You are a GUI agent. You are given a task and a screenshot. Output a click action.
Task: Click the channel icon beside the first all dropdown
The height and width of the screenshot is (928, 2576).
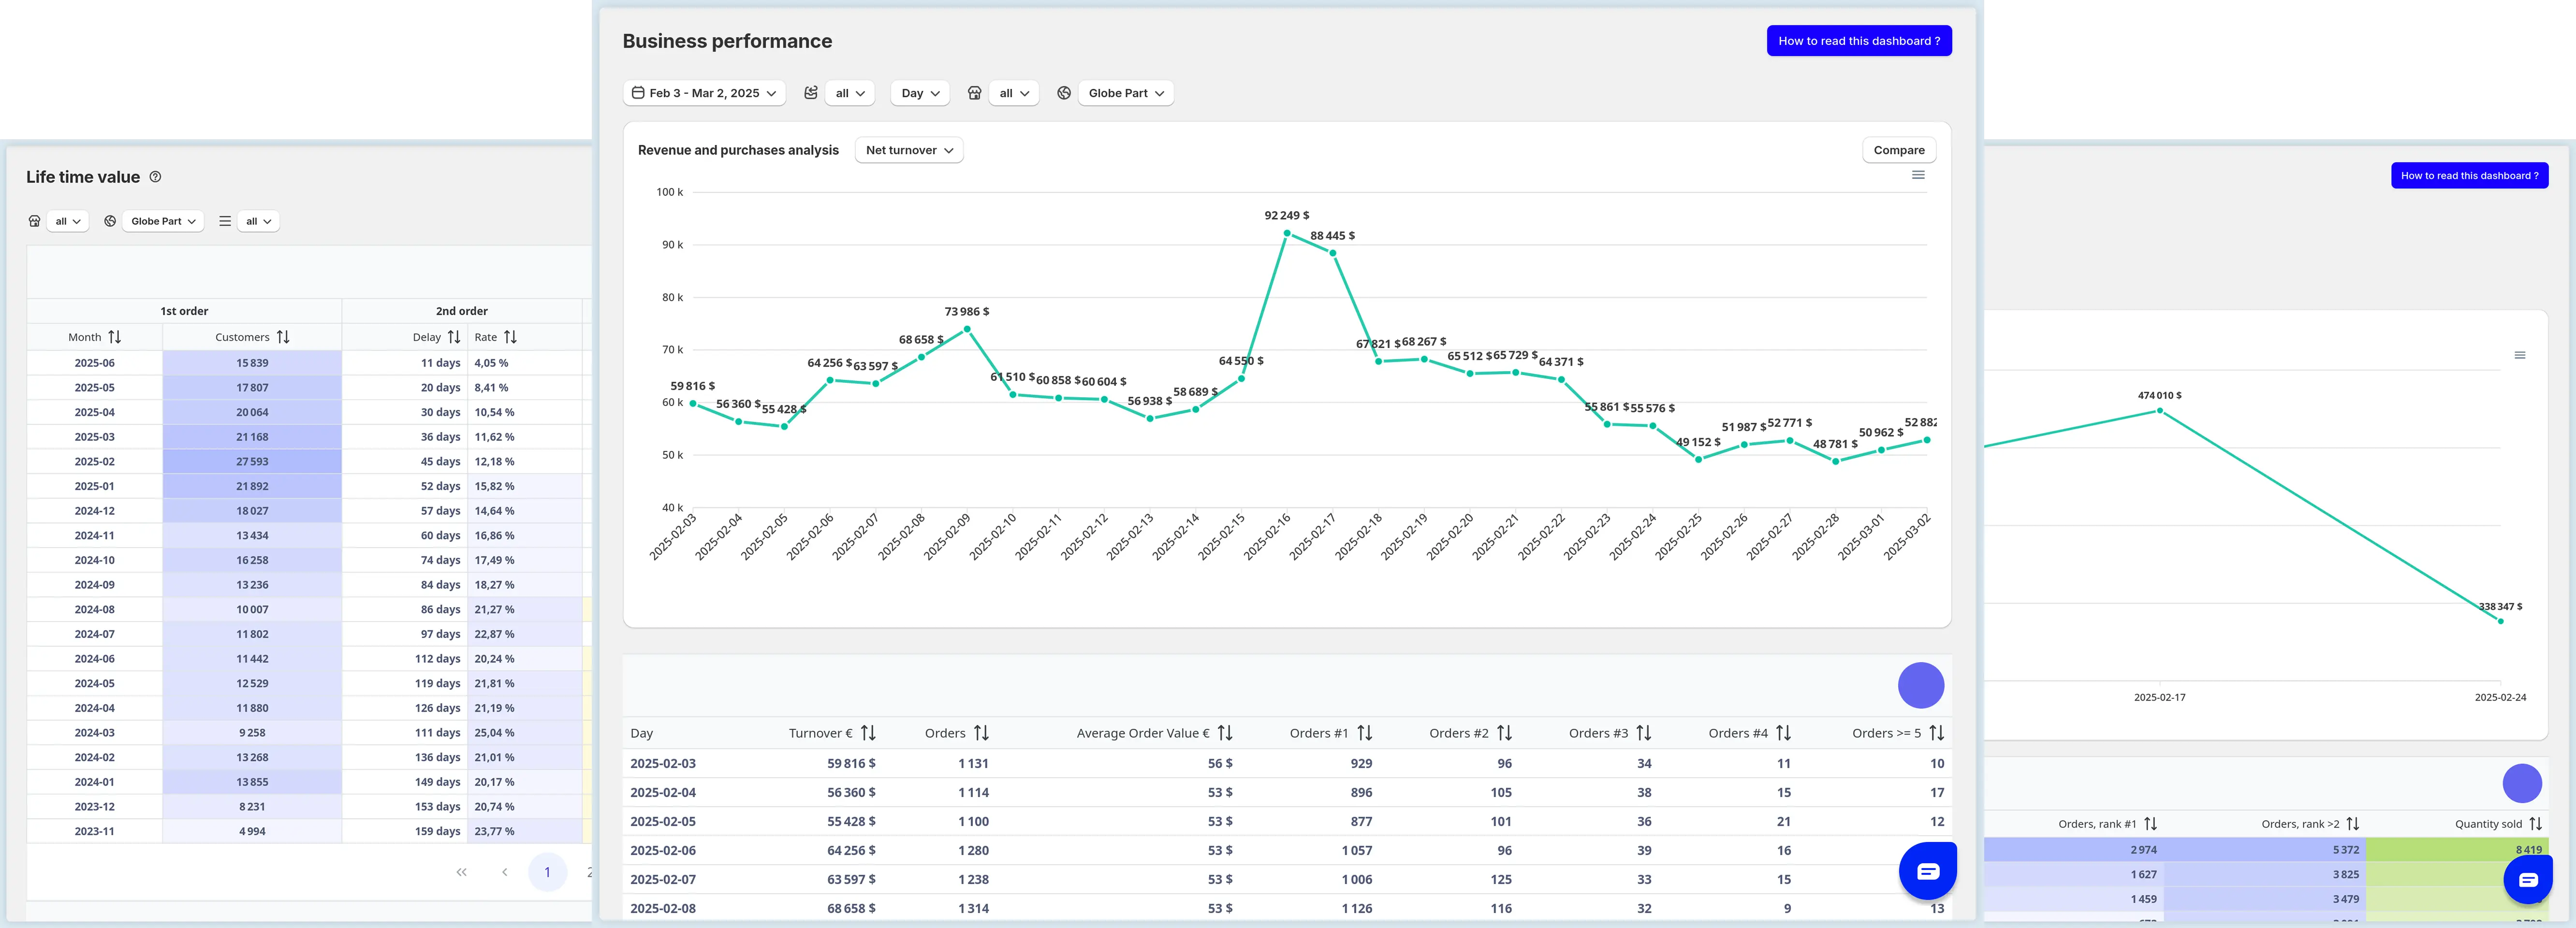[811, 93]
